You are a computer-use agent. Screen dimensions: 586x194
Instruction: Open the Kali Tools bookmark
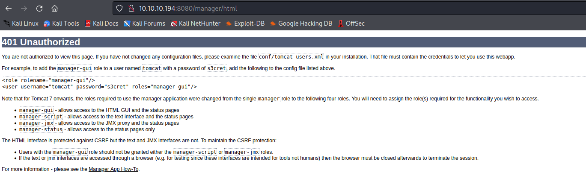(61, 24)
